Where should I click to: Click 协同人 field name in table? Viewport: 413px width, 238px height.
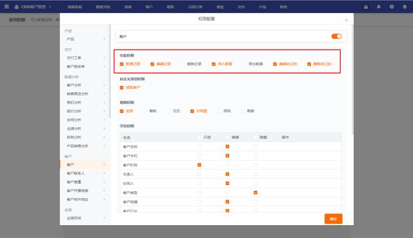click(x=128, y=184)
